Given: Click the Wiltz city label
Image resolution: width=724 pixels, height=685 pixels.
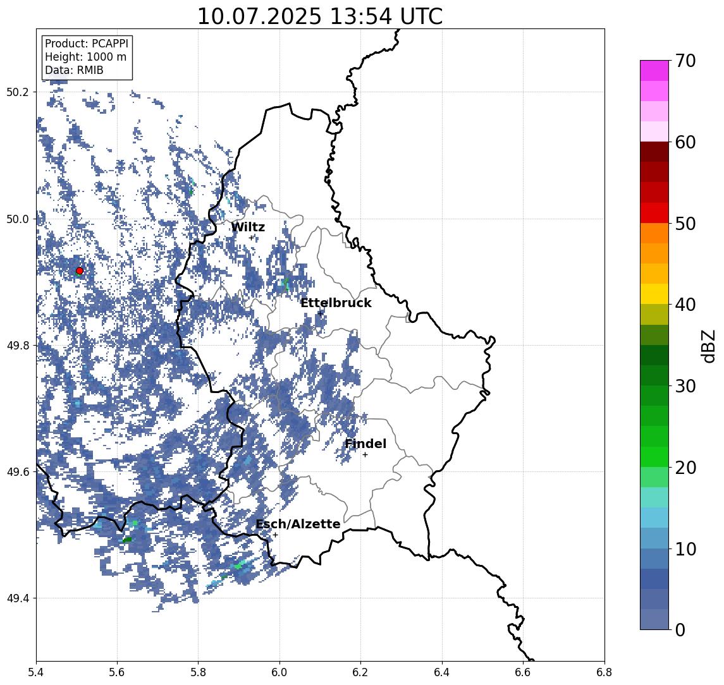Looking at the screenshot, I should click(248, 227).
